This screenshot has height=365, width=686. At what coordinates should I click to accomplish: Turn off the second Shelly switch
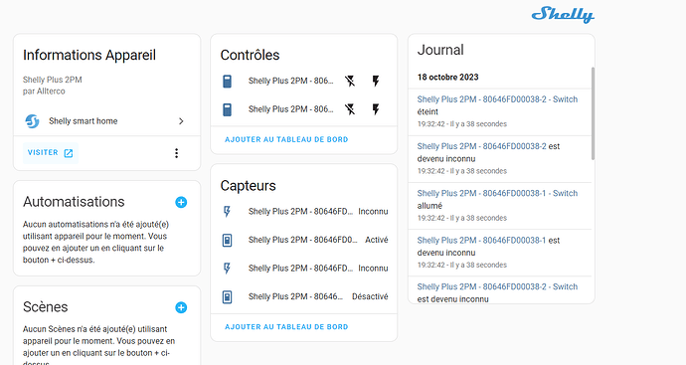pyautogui.click(x=350, y=109)
